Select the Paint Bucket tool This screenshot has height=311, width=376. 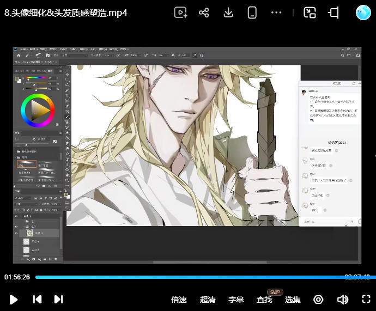point(68,138)
